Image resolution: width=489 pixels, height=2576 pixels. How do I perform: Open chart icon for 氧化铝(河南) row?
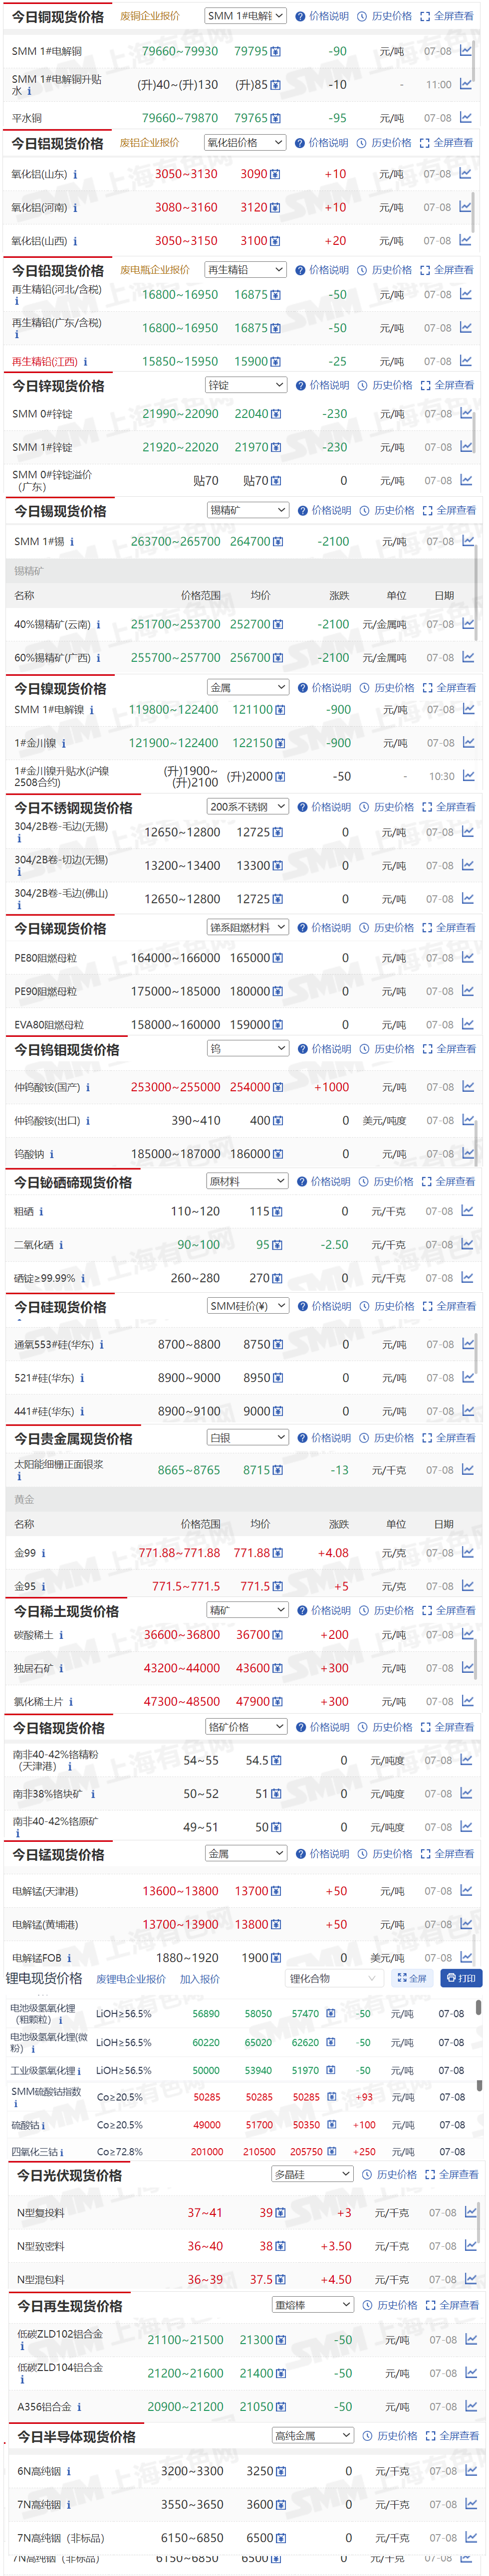point(465,207)
